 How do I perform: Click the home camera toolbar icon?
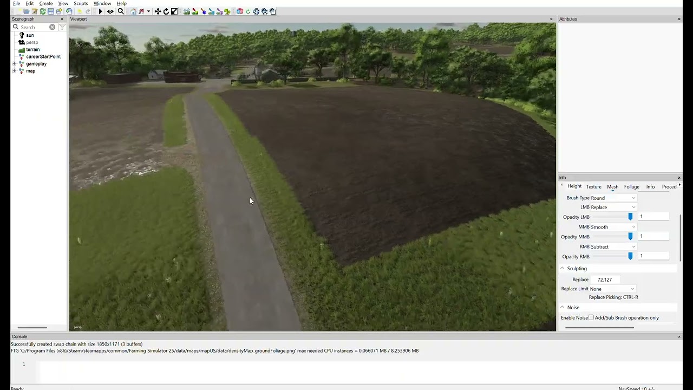pos(133,11)
